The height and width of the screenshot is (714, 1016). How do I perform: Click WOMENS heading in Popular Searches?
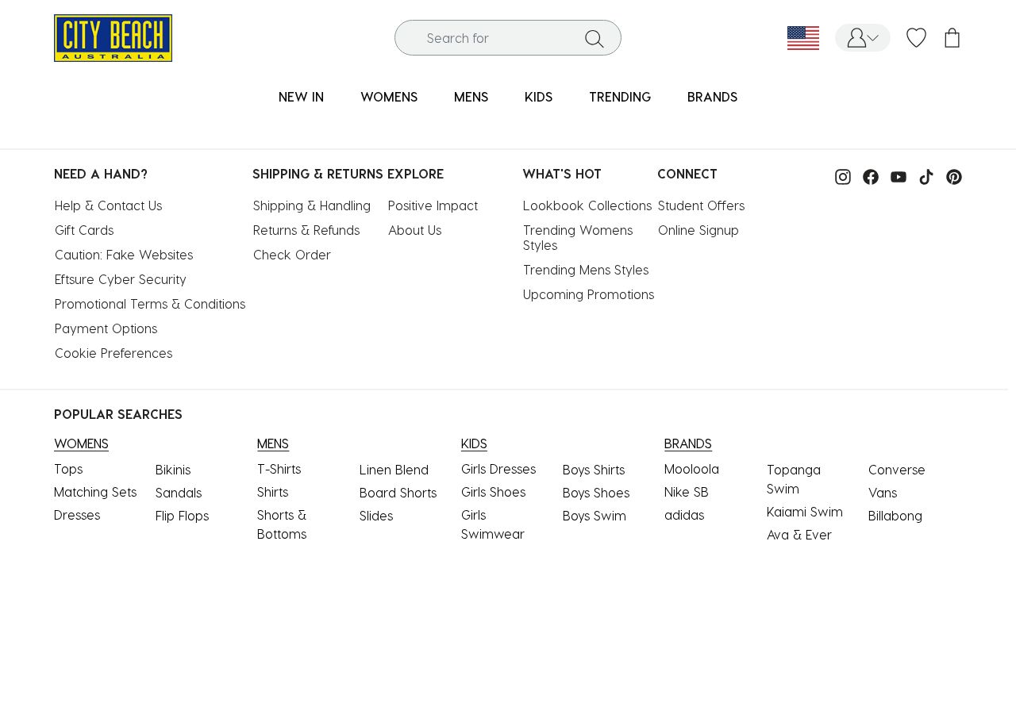click(x=81, y=443)
